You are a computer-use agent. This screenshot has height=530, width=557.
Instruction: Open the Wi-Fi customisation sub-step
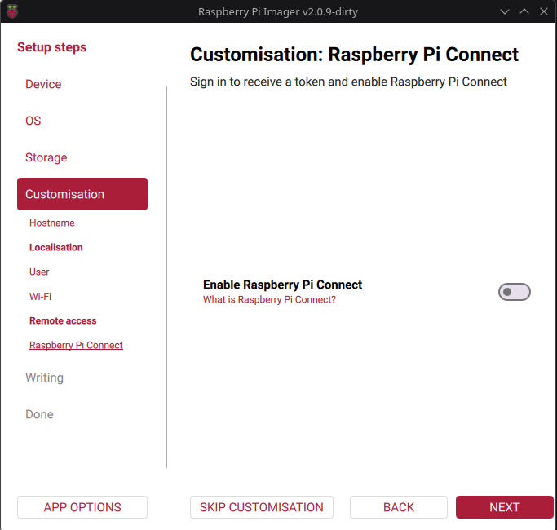pos(40,296)
